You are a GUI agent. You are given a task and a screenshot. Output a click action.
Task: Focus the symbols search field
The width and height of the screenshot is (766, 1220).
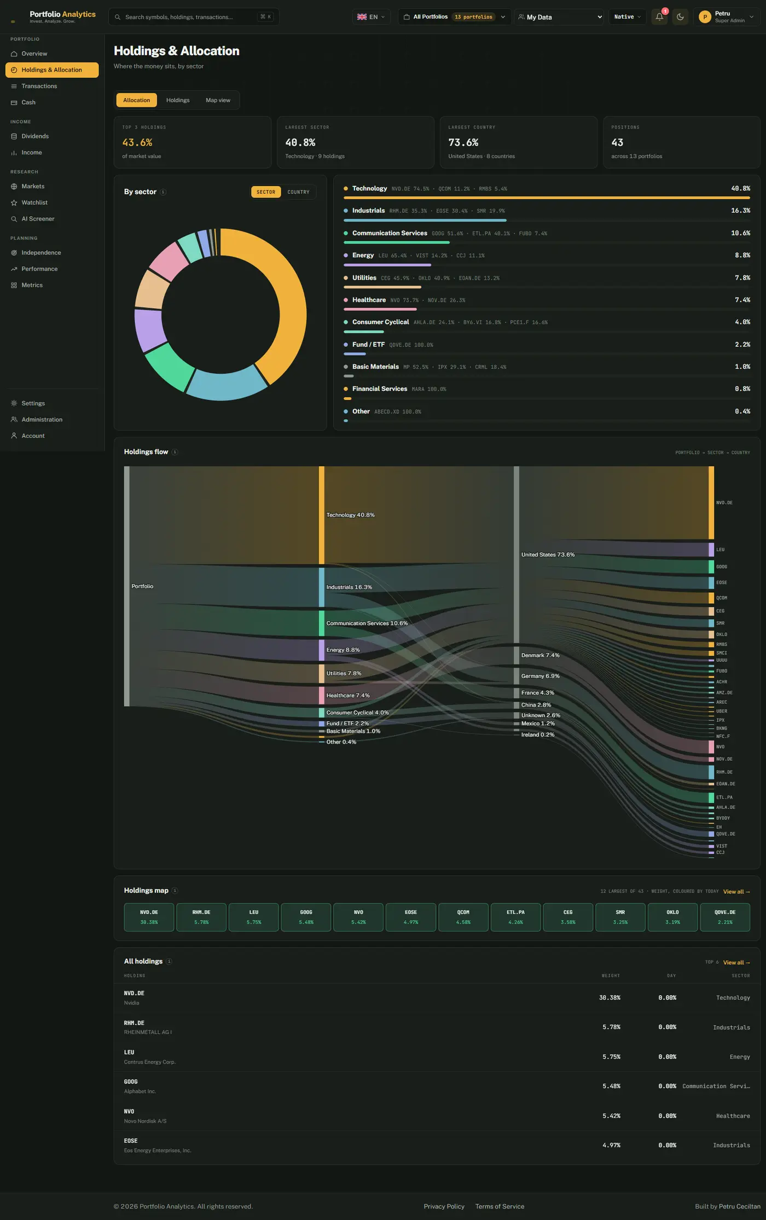(x=194, y=17)
